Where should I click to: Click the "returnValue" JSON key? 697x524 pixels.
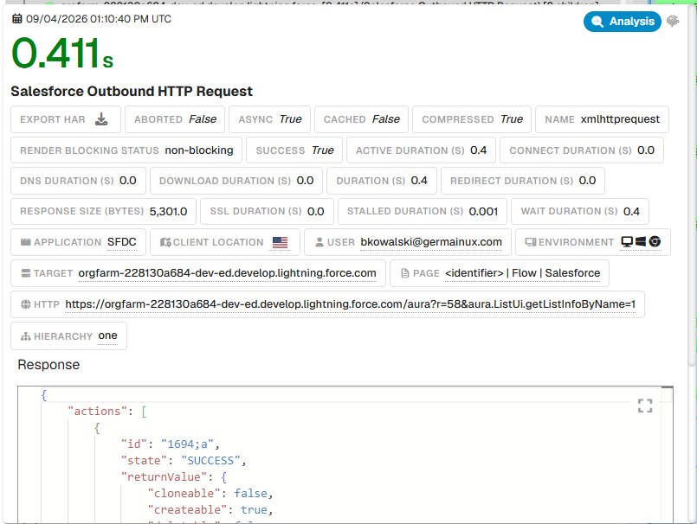click(165, 477)
